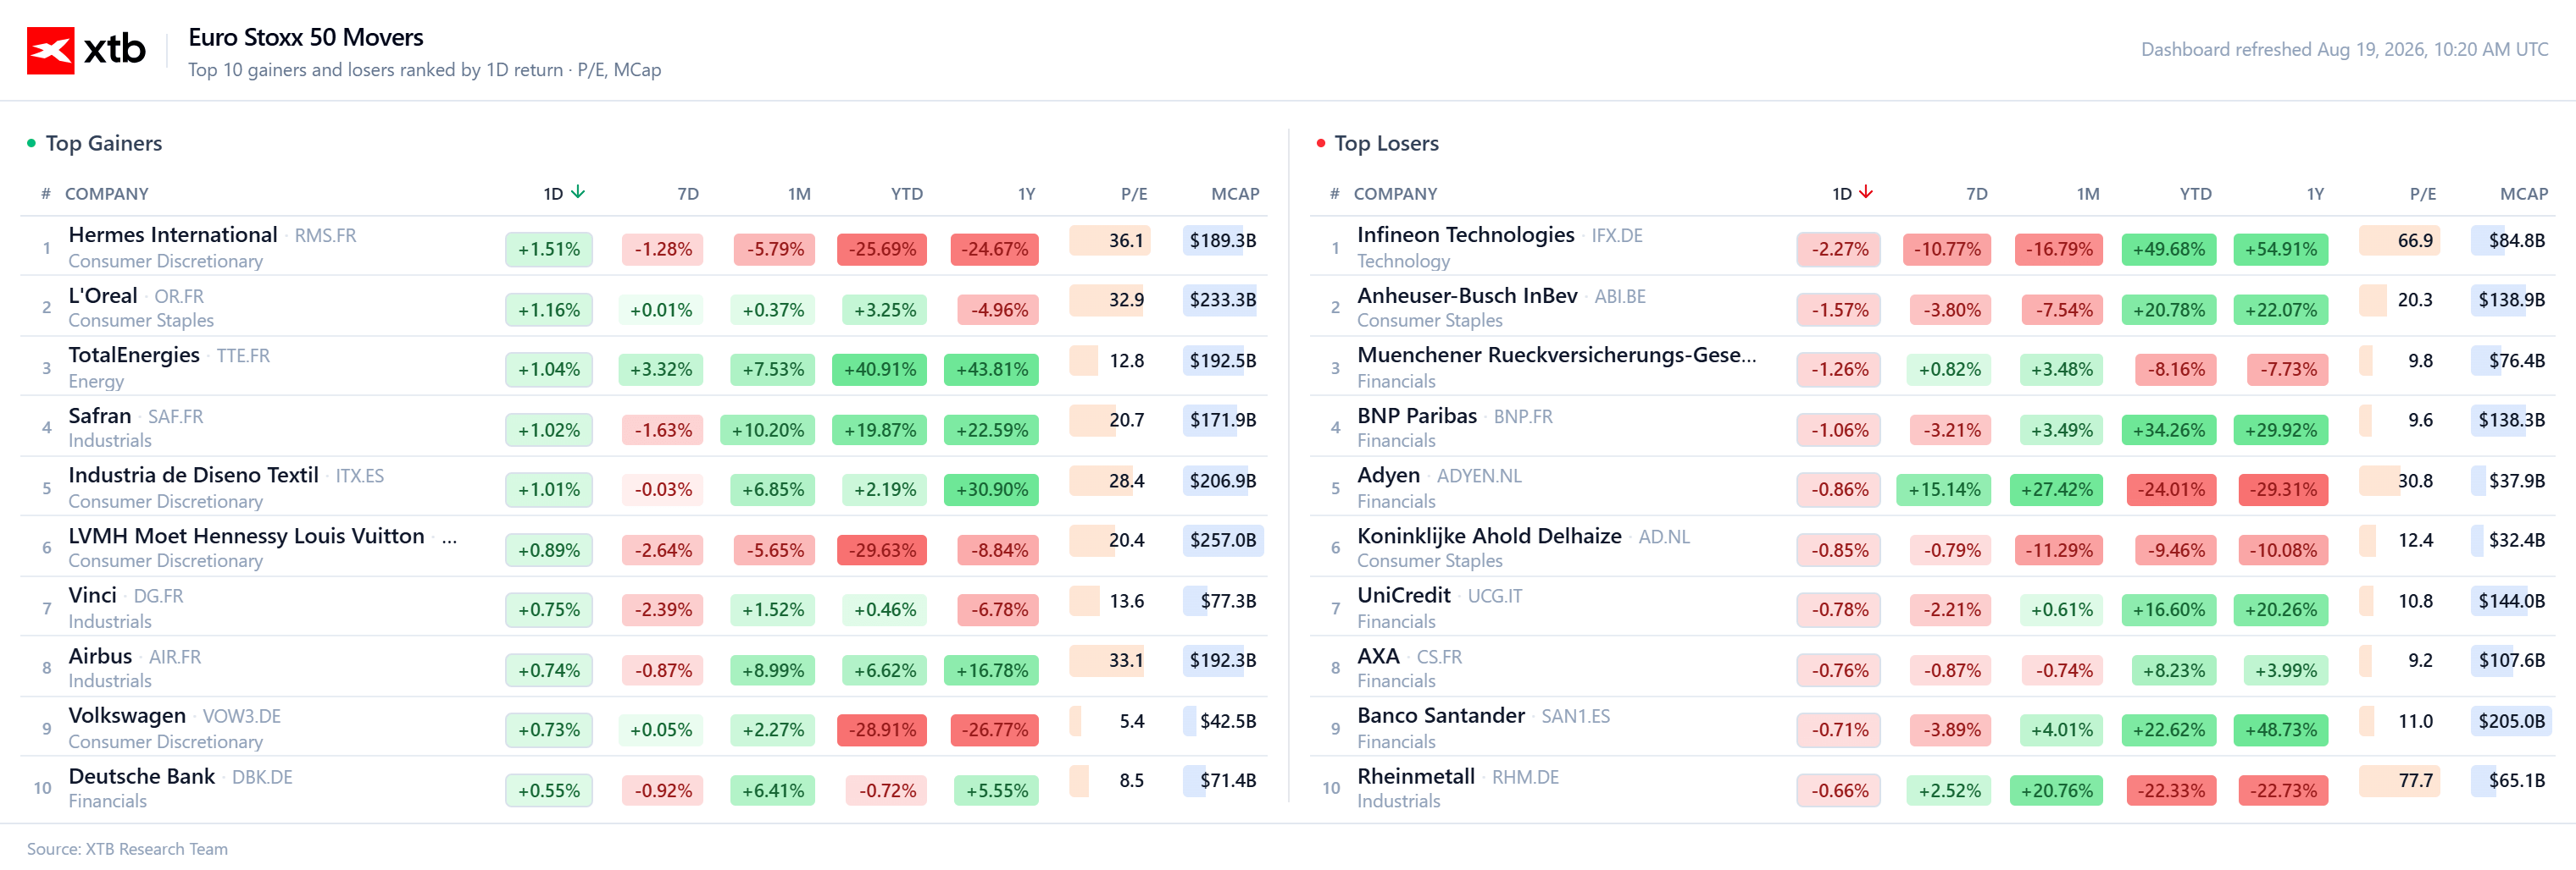This screenshot has height=870, width=2576.
Task: Sort Top Gainers by MCAP header
Action: [x=1235, y=194]
